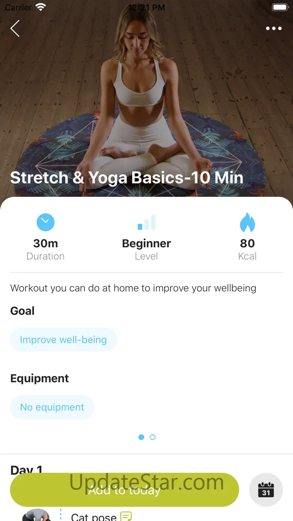Select the Improve well-being goal chip

coord(63,340)
